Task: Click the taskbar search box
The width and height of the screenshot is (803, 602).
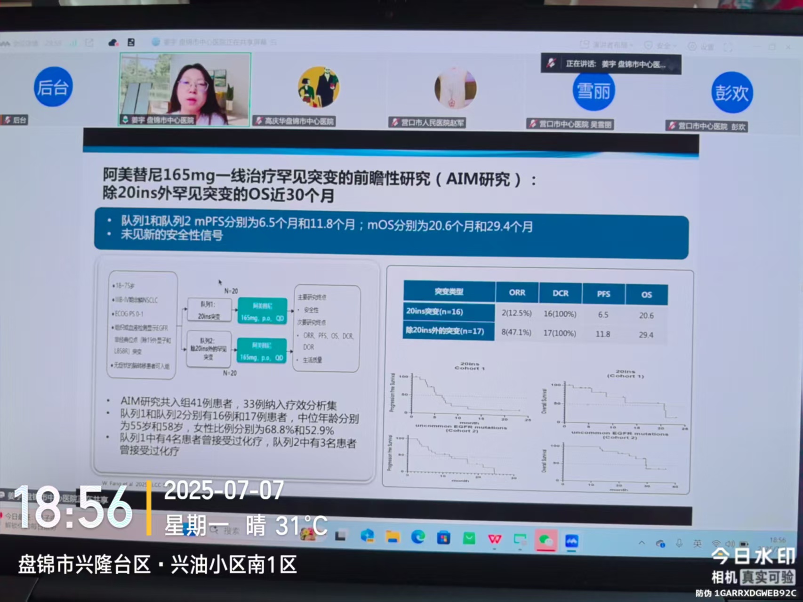Action: [231, 531]
